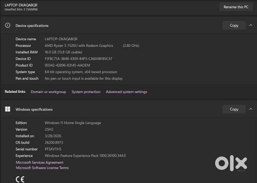Select Edition value Windows 11 Home Single Language
257x183 pixels.
[x=73, y=123]
